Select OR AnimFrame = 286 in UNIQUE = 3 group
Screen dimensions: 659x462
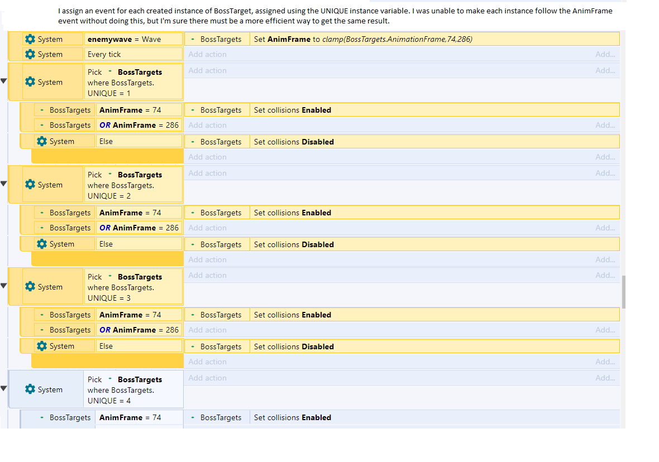(x=139, y=330)
